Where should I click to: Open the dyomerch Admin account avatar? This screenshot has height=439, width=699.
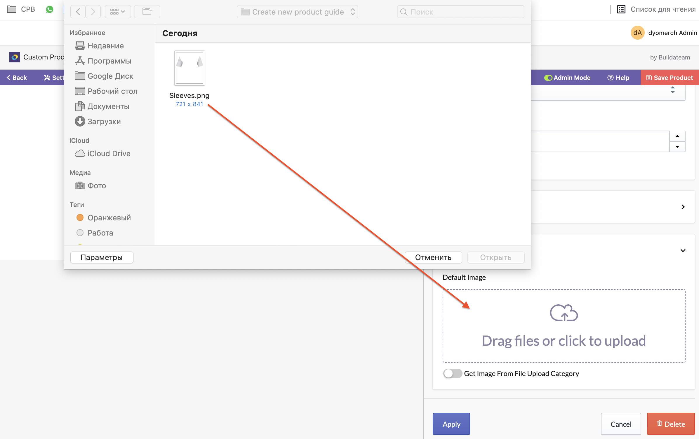[637, 33]
